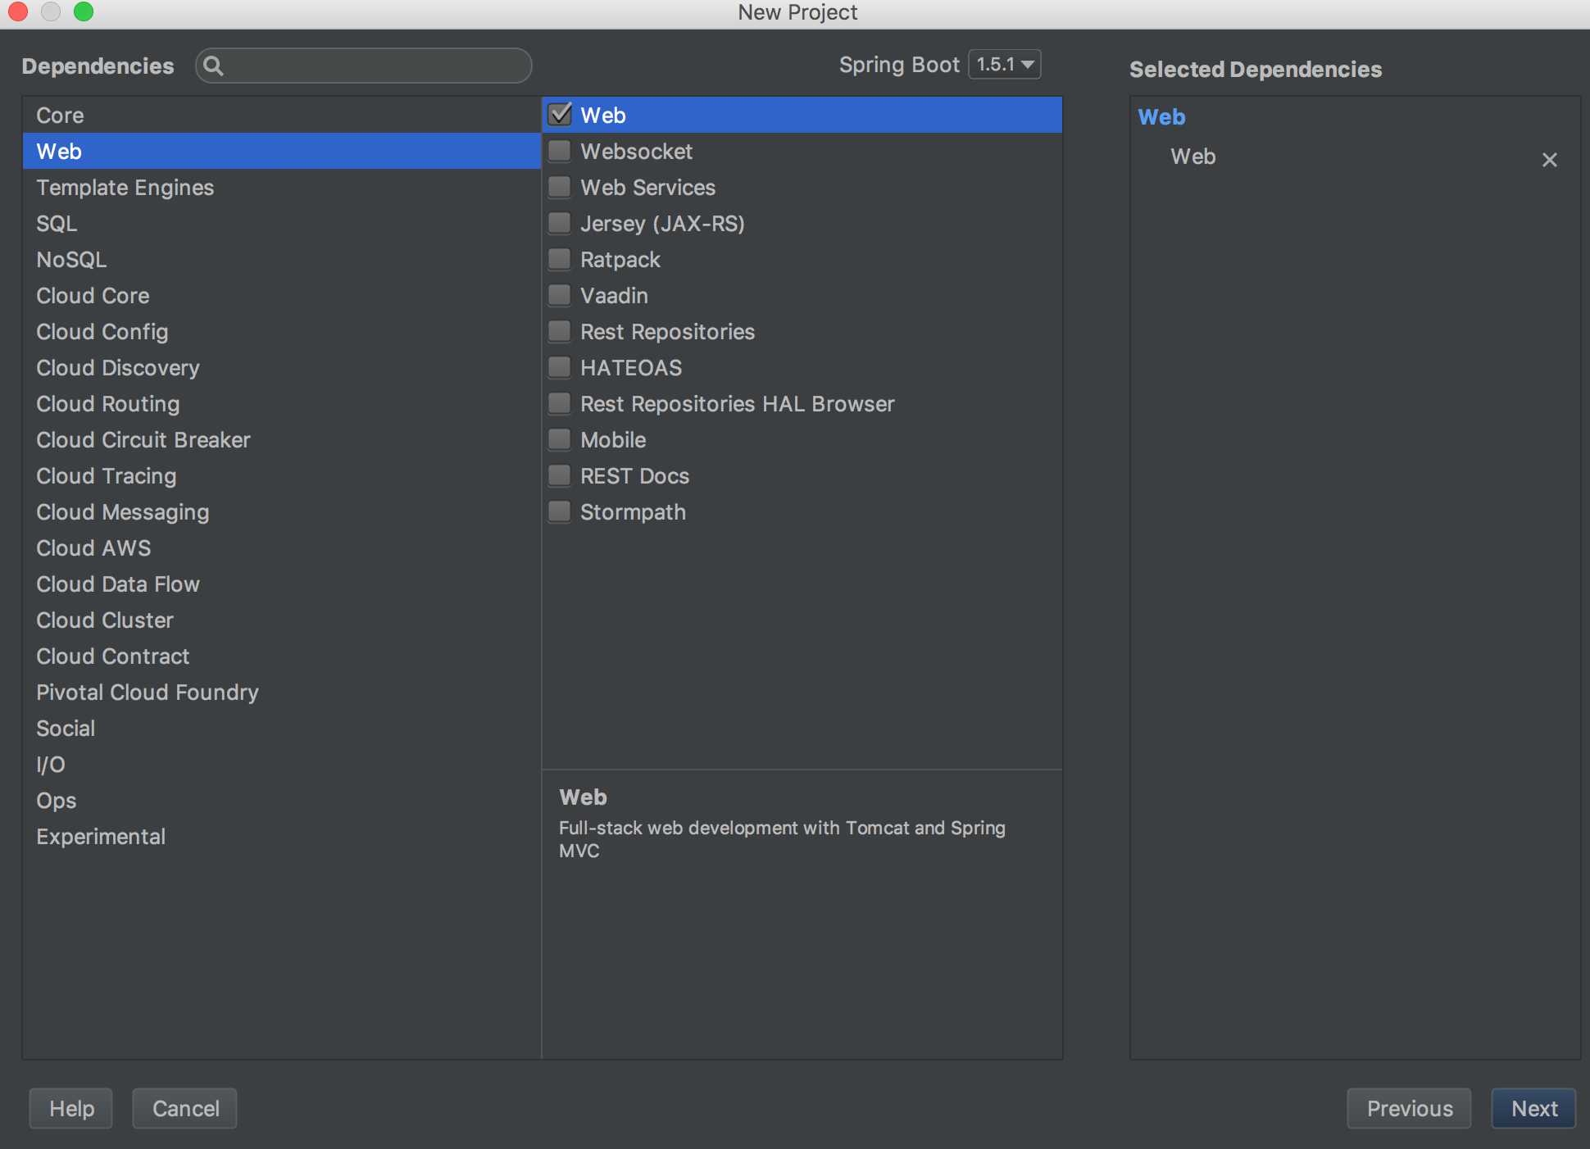Select Cloud Tracing category
Screen dimensions: 1590x1149
(282, 475)
